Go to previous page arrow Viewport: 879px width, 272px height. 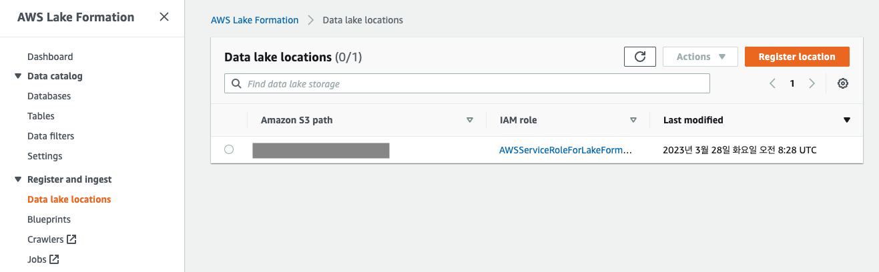pos(772,83)
